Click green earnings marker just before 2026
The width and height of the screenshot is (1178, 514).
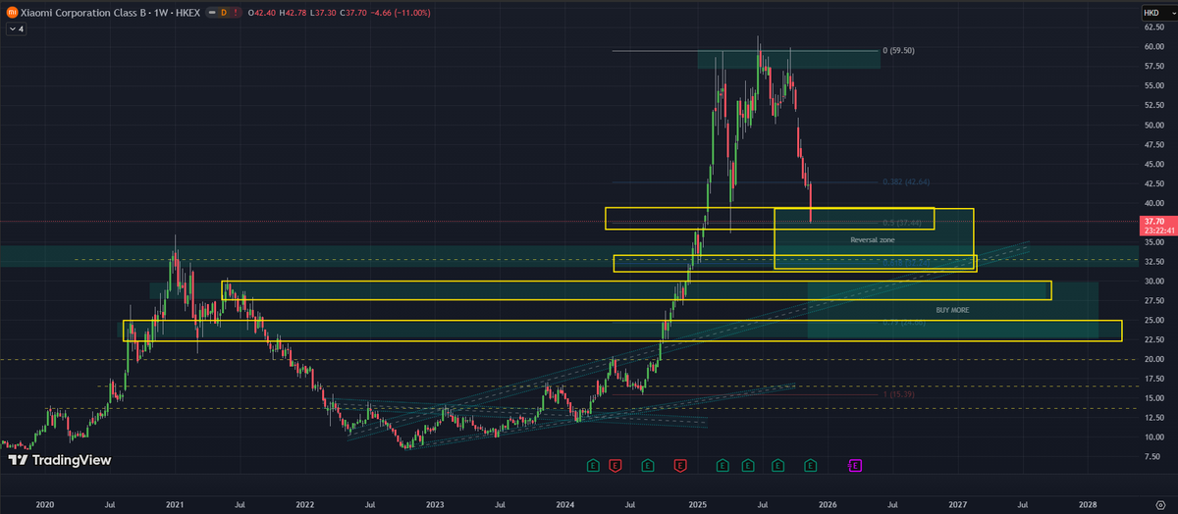coord(811,465)
